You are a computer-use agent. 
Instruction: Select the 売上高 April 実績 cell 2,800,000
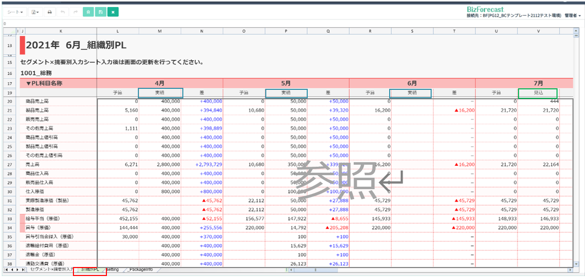160,164
